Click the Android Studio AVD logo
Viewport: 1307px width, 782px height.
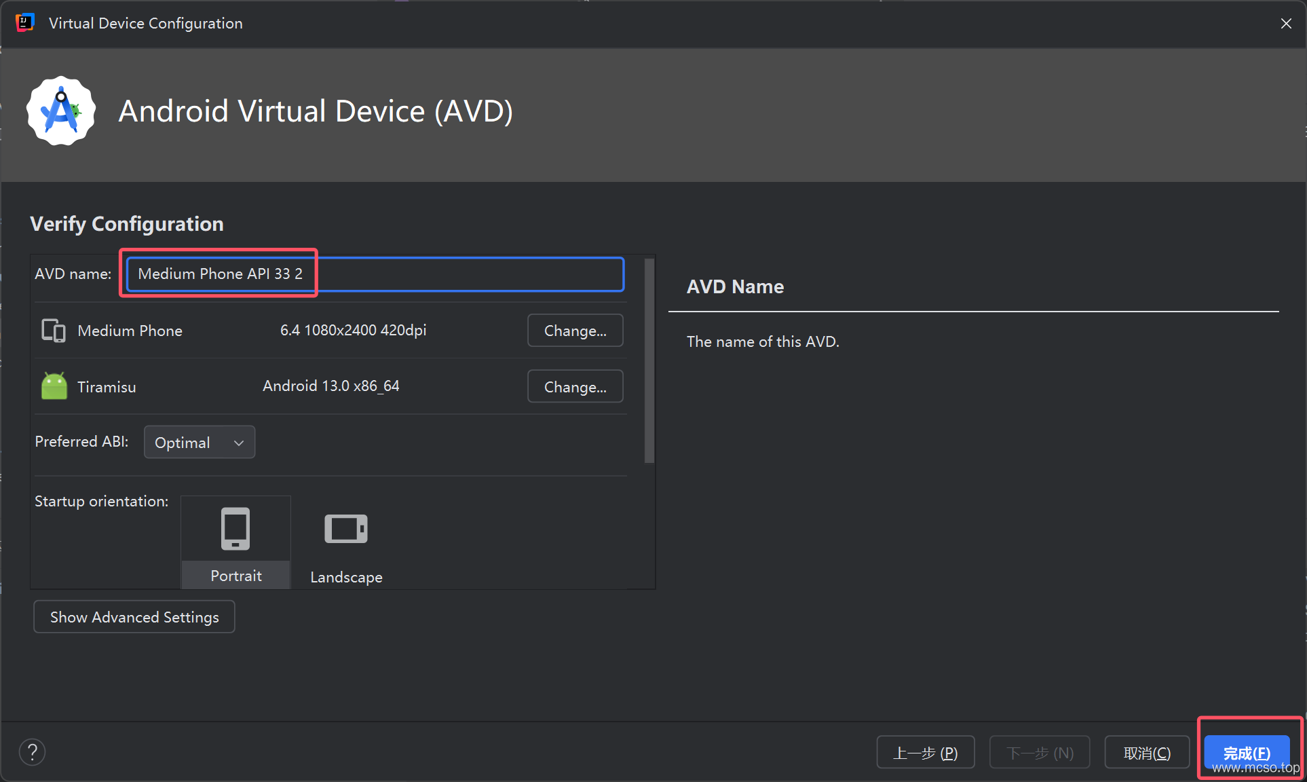click(61, 111)
